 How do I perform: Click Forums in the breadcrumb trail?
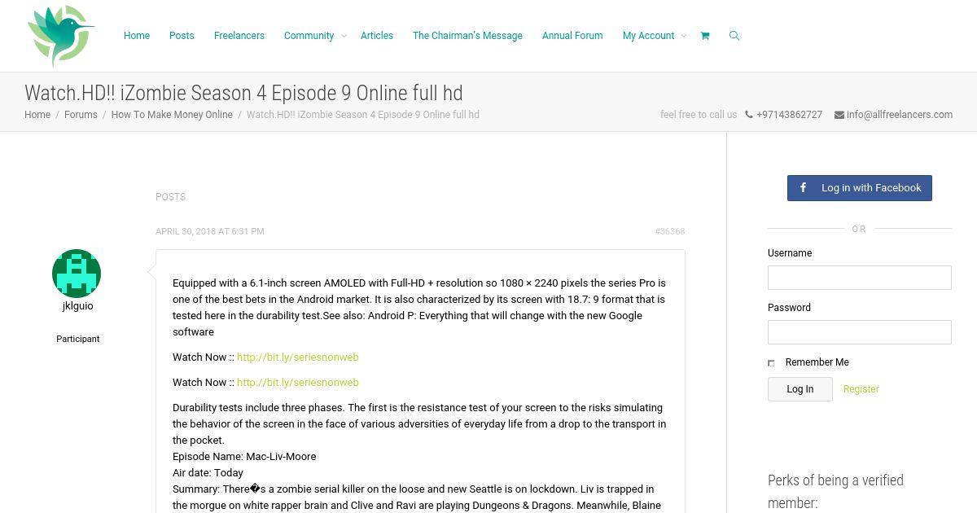(81, 115)
